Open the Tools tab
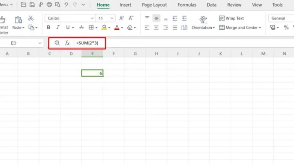 tap(278, 5)
